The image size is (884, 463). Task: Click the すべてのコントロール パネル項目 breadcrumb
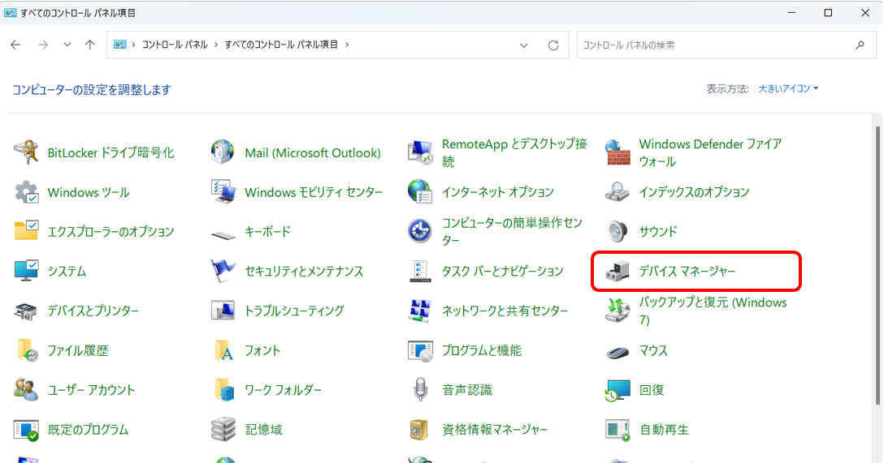(x=281, y=45)
